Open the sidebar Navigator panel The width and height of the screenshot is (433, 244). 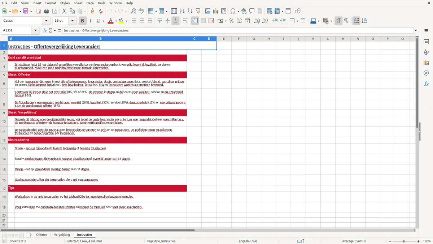426,73
